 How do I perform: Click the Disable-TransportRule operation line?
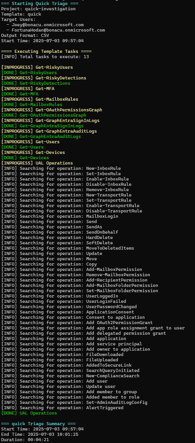click(72, 211)
